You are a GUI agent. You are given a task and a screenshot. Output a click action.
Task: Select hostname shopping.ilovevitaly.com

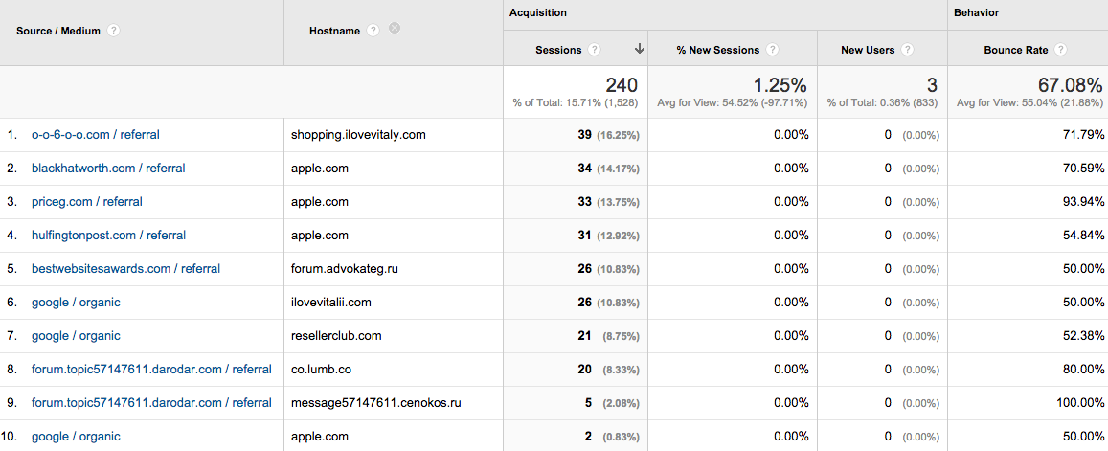tap(358, 134)
